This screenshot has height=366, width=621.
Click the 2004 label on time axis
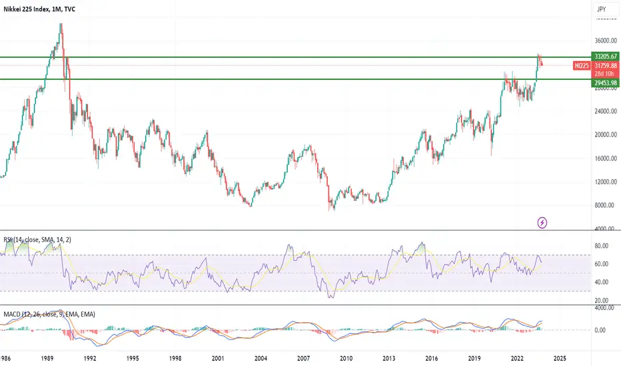pyautogui.click(x=261, y=359)
